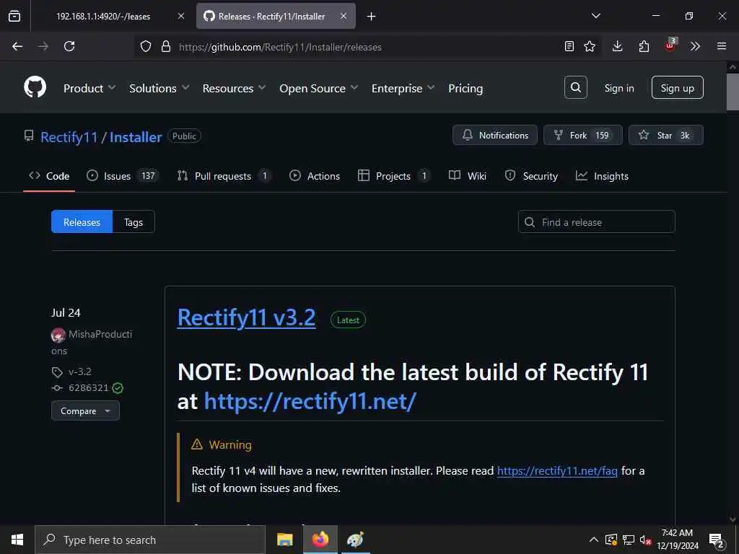The width and height of the screenshot is (739, 554).
Task: Open the Downloads panel icon
Action: click(x=618, y=46)
